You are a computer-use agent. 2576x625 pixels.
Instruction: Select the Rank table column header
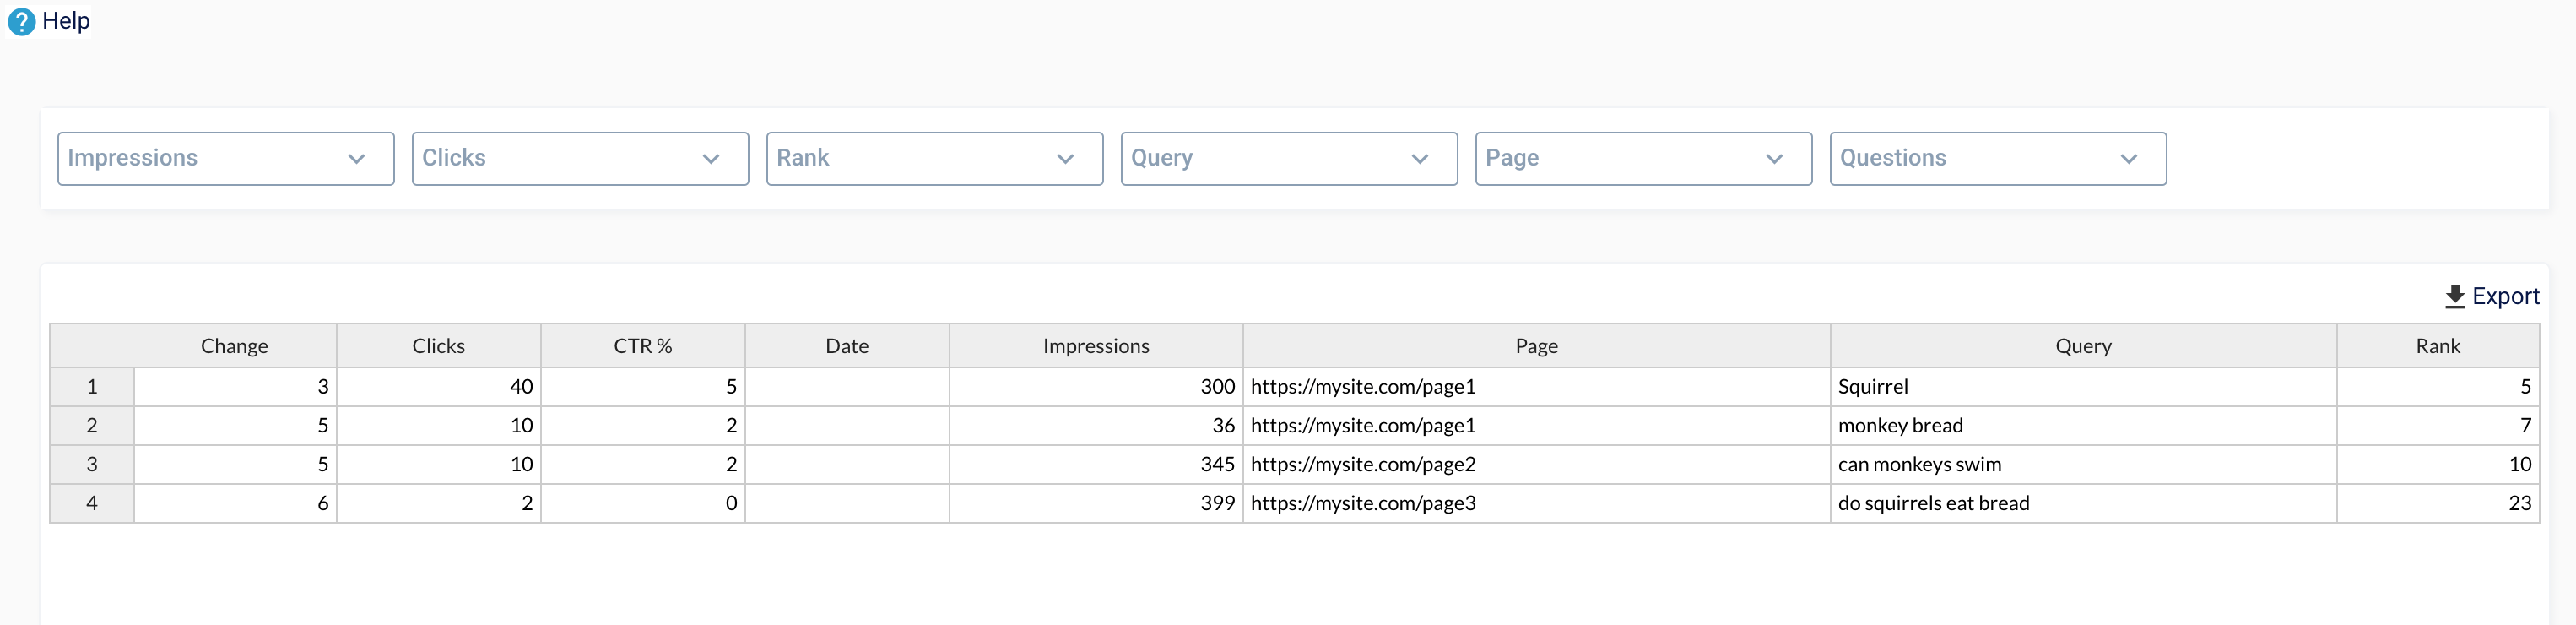point(2437,346)
